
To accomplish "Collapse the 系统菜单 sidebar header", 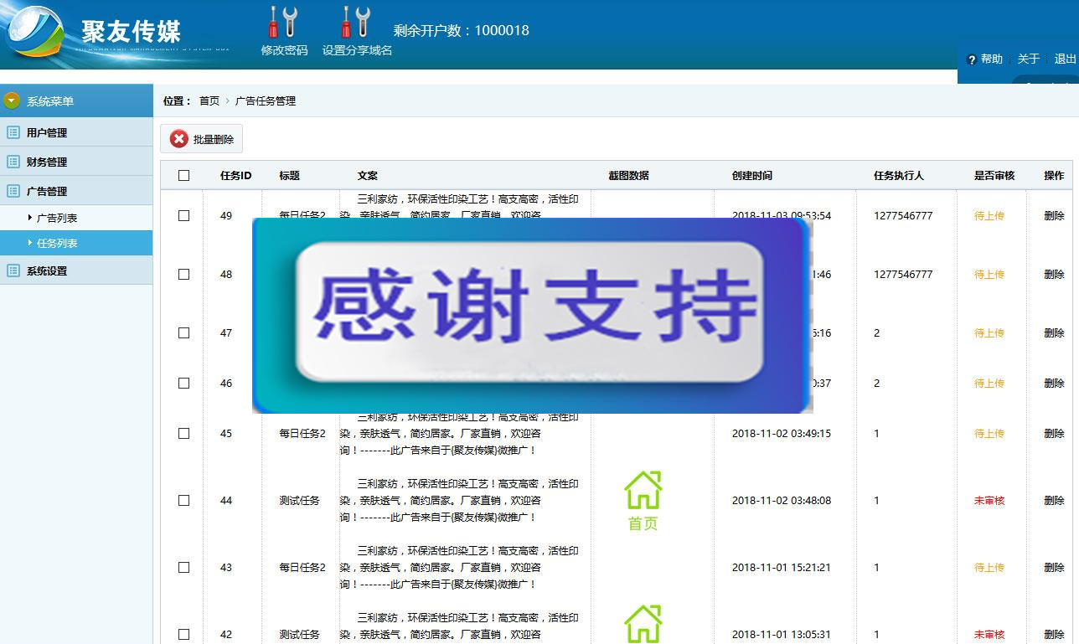I will [76, 101].
